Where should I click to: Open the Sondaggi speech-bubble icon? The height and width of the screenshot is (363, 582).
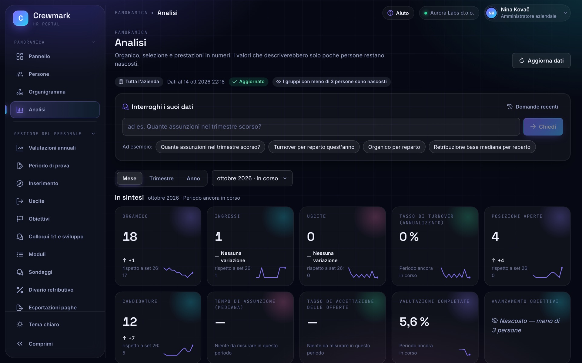click(x=20, y=272)
